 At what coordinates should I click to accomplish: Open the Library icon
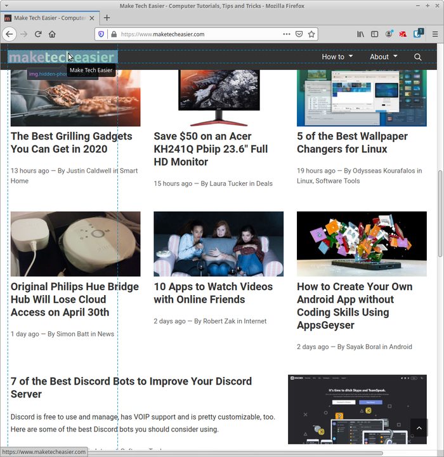coord(360,34)
